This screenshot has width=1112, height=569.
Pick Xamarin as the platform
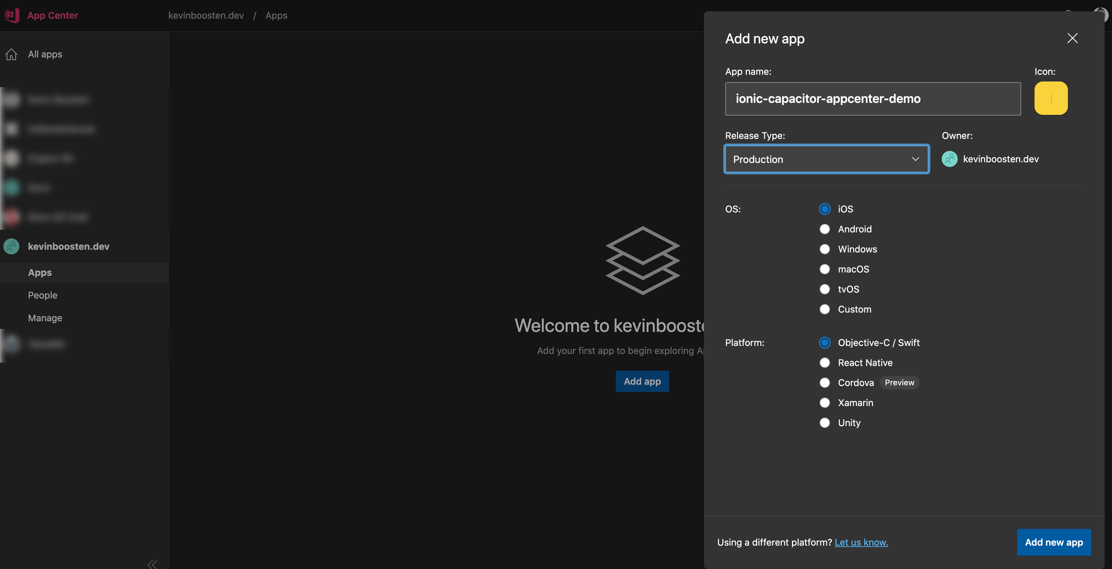click(x=824, y=403)
